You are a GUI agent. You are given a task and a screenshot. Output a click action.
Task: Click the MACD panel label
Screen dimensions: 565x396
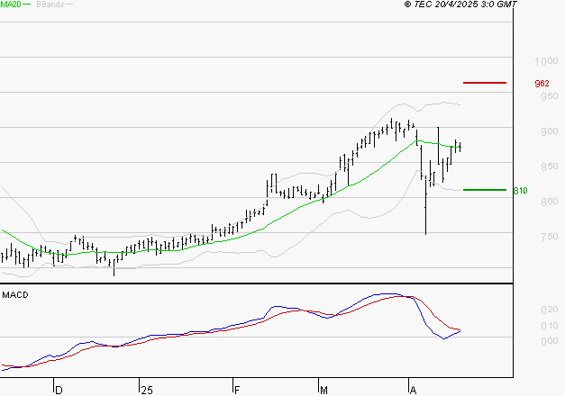15,295
